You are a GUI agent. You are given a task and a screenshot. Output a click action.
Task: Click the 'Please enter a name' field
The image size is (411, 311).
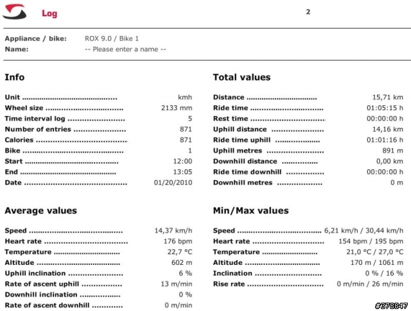(125, 49)
